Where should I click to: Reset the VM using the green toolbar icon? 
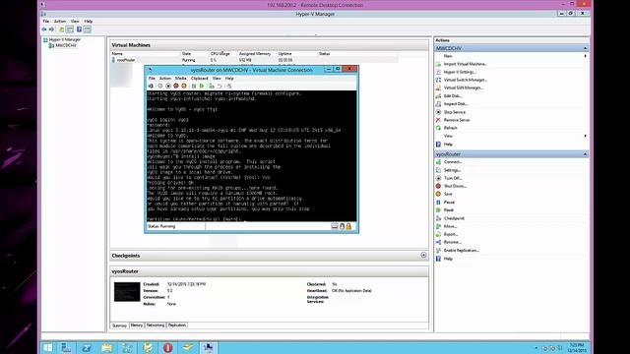pos(202,86)
